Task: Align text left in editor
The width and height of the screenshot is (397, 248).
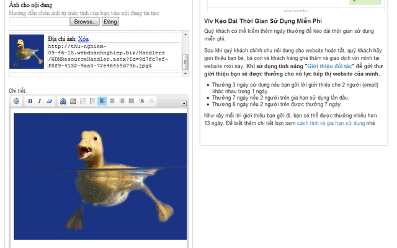Action: [102, 101]
